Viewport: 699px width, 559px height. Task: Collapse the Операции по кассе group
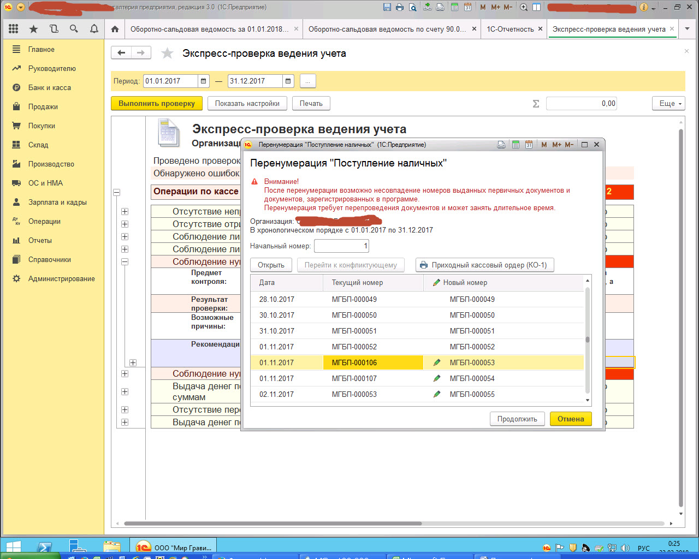pyautogui.click(x=116, y=192)
